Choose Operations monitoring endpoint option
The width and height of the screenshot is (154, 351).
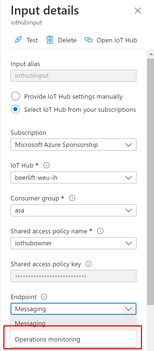click(73, 339)
